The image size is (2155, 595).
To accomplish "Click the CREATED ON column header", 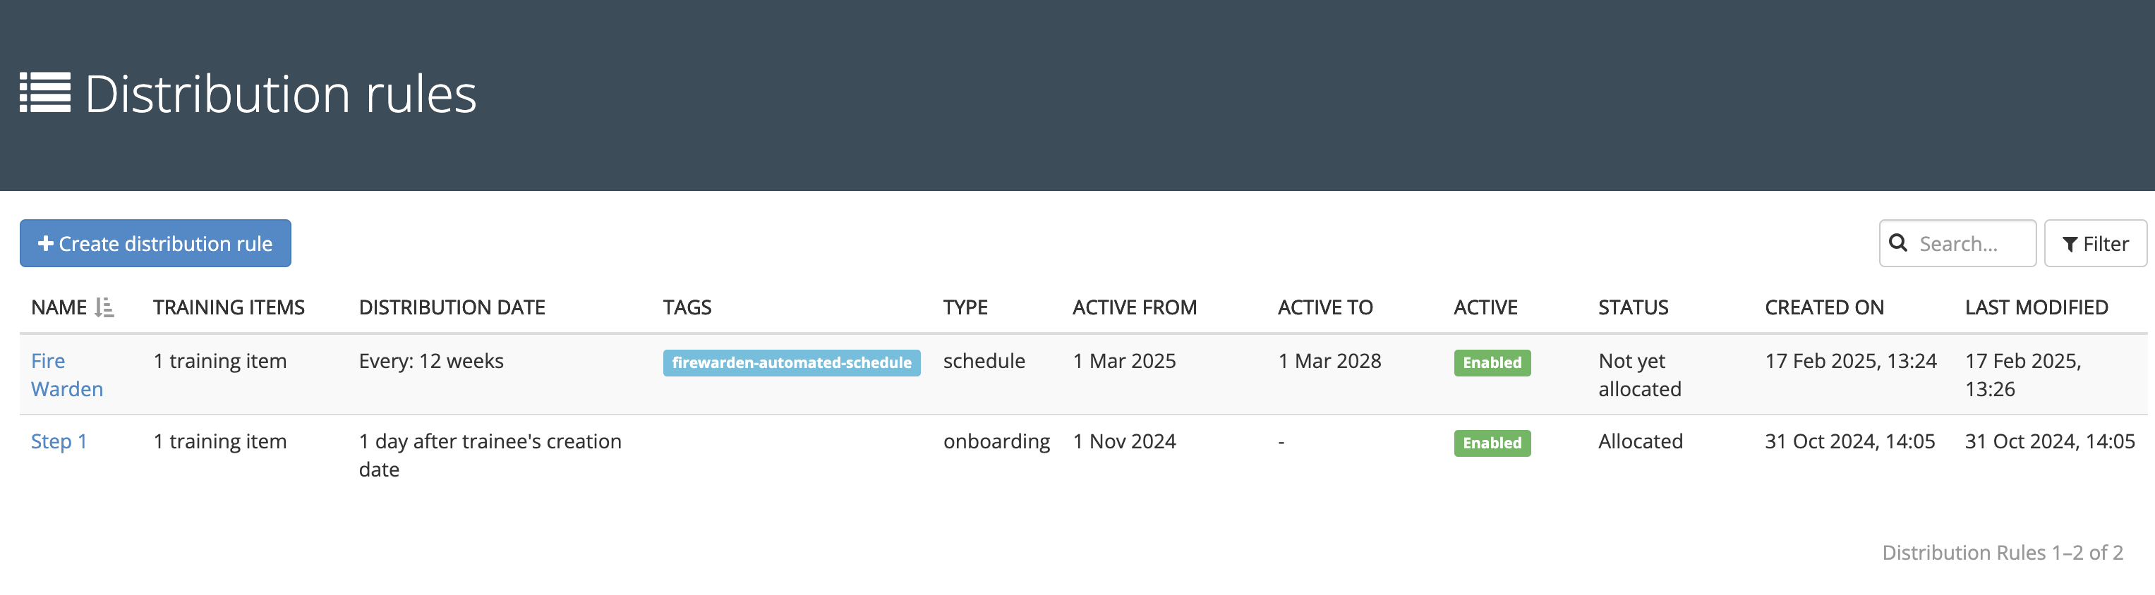I will point(1824,307).
